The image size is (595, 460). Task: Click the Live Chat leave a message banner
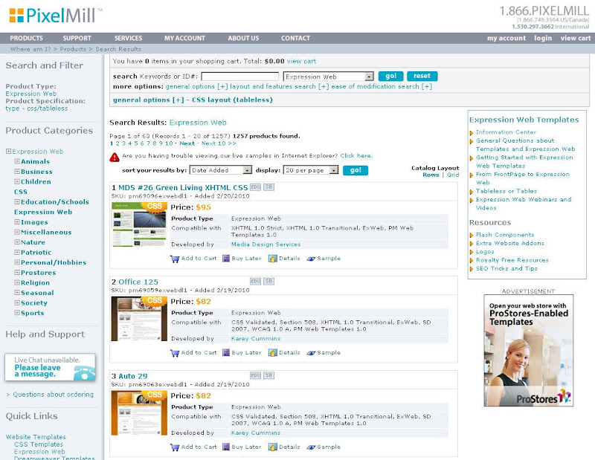pyautogui.click(x=50, y=367)
